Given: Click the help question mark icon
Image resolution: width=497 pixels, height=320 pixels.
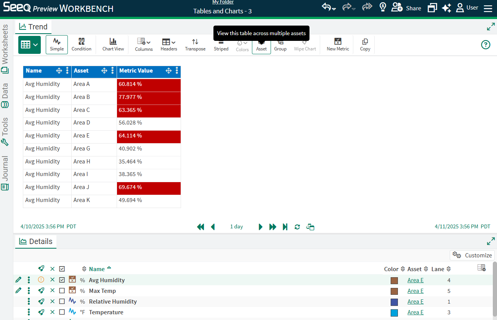Looking at the screenshot, I should tap(486, 45).
